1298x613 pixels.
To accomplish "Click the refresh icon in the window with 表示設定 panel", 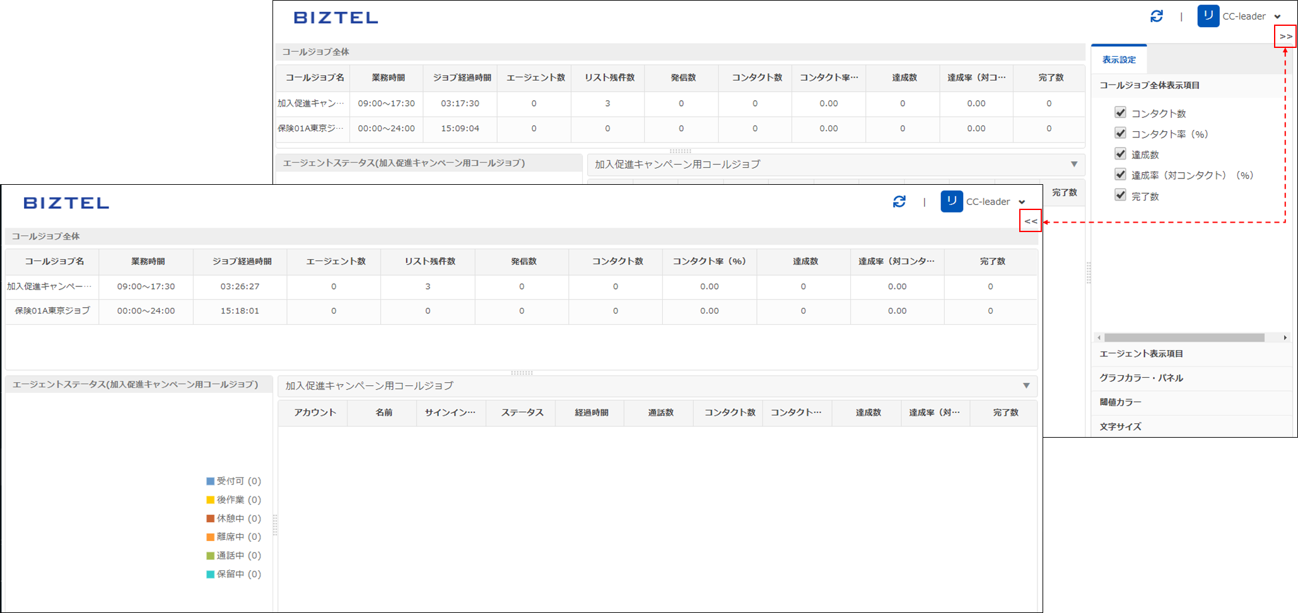I will coord(1156,16).
